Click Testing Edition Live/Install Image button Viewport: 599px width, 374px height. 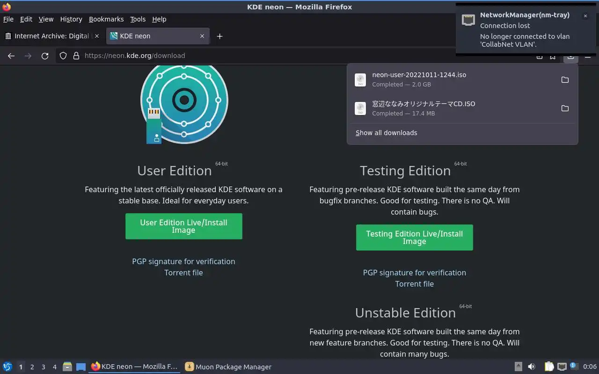(414, 237)
